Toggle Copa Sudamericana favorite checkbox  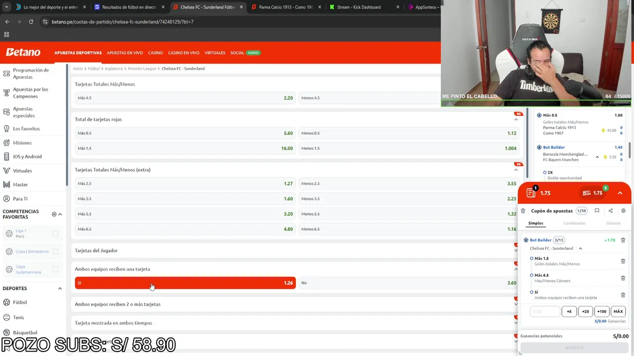click(55, 269)
